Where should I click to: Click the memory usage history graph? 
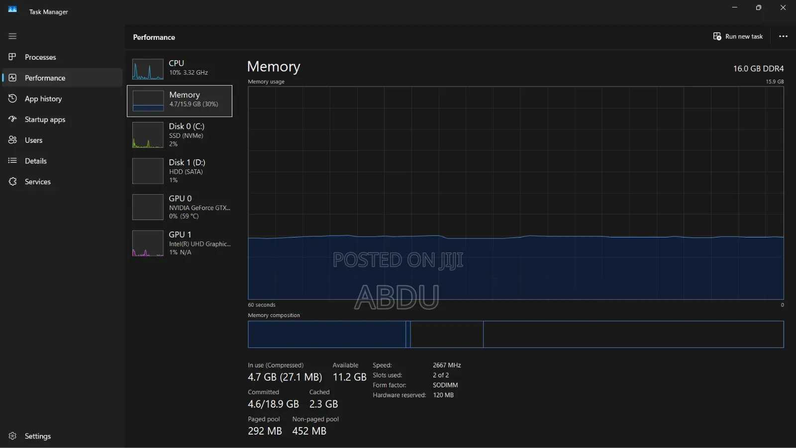[x=516, y=193]
